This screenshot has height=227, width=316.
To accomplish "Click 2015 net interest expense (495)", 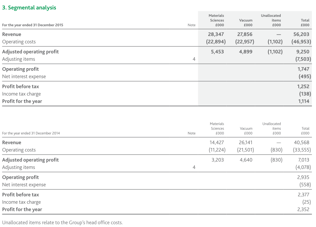I will (304, 76).
